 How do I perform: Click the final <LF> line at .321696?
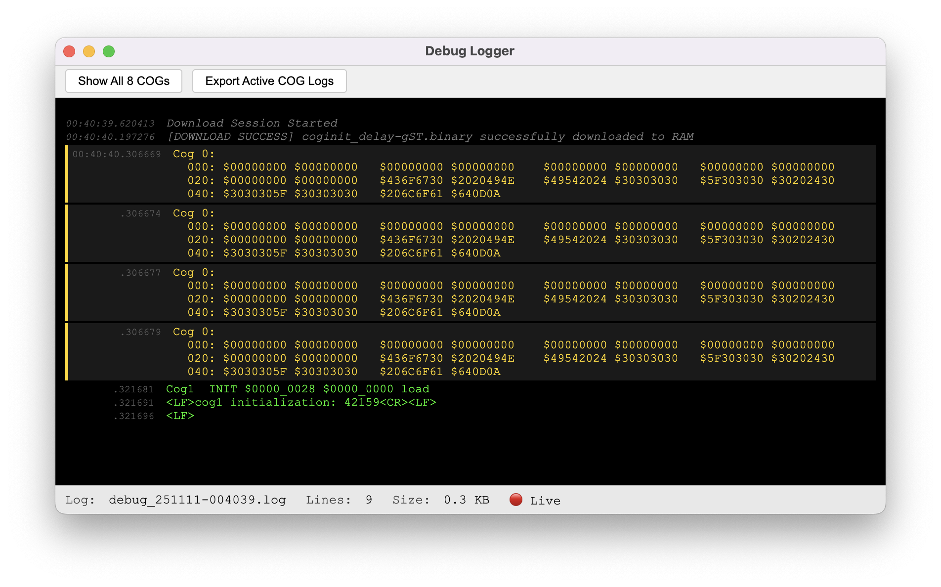pyautogui.click(x=180, y=416)
